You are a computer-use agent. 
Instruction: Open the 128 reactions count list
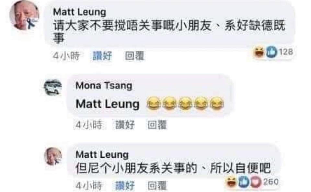click(286, 52)
